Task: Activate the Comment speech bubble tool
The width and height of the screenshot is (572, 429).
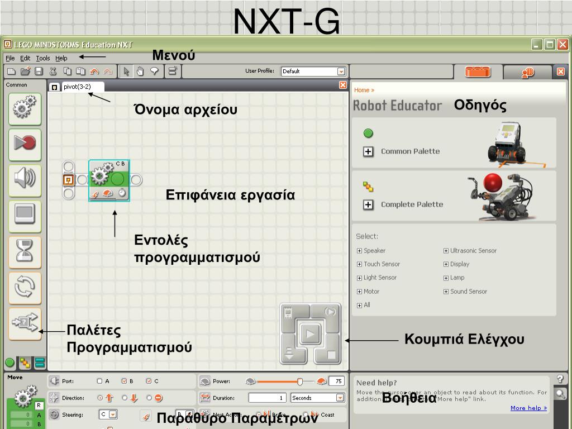Action: 155,71
